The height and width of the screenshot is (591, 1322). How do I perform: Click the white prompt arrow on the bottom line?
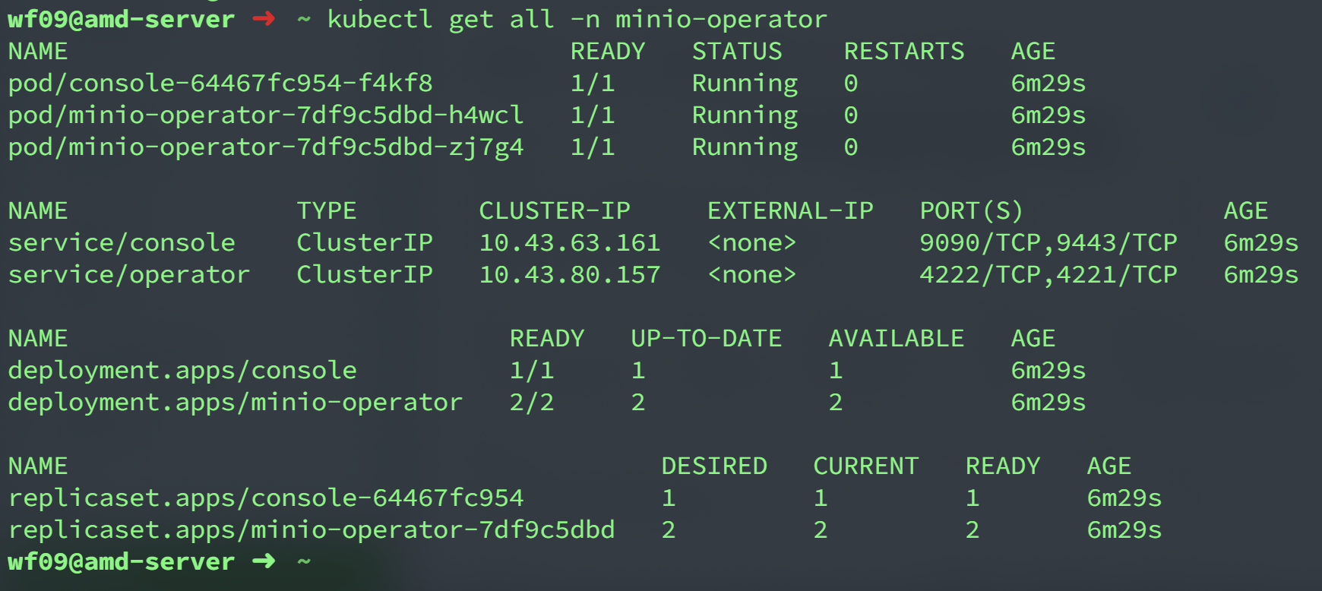tap(263, 561)
